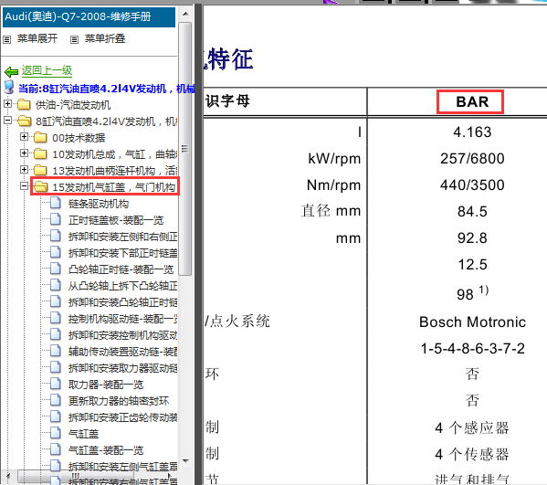Open the 正时链盖板-装配一览 page
This screenshot has height=485, width=547.
tap(116, 220)
